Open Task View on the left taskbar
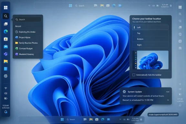186x124 pixels. pos(5,24)
